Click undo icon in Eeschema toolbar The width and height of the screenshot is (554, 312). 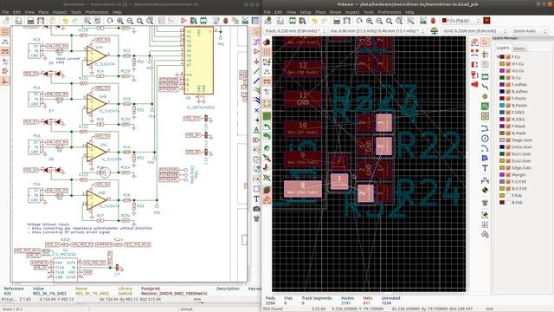[x=65, y=21]
